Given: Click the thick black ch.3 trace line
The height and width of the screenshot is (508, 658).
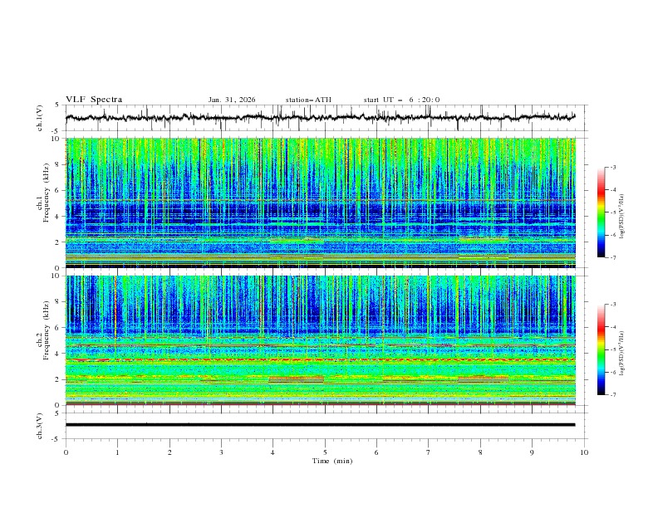Looking at the screenshot, I should (x=324, y=424).
